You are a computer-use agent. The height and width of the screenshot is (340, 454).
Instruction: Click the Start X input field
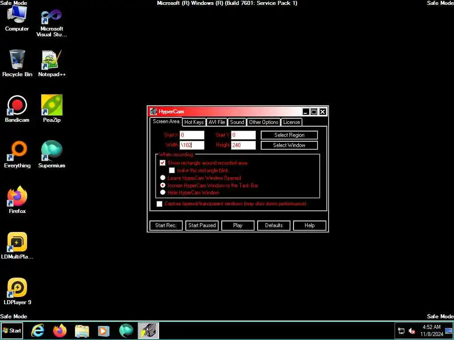point(192,135)
